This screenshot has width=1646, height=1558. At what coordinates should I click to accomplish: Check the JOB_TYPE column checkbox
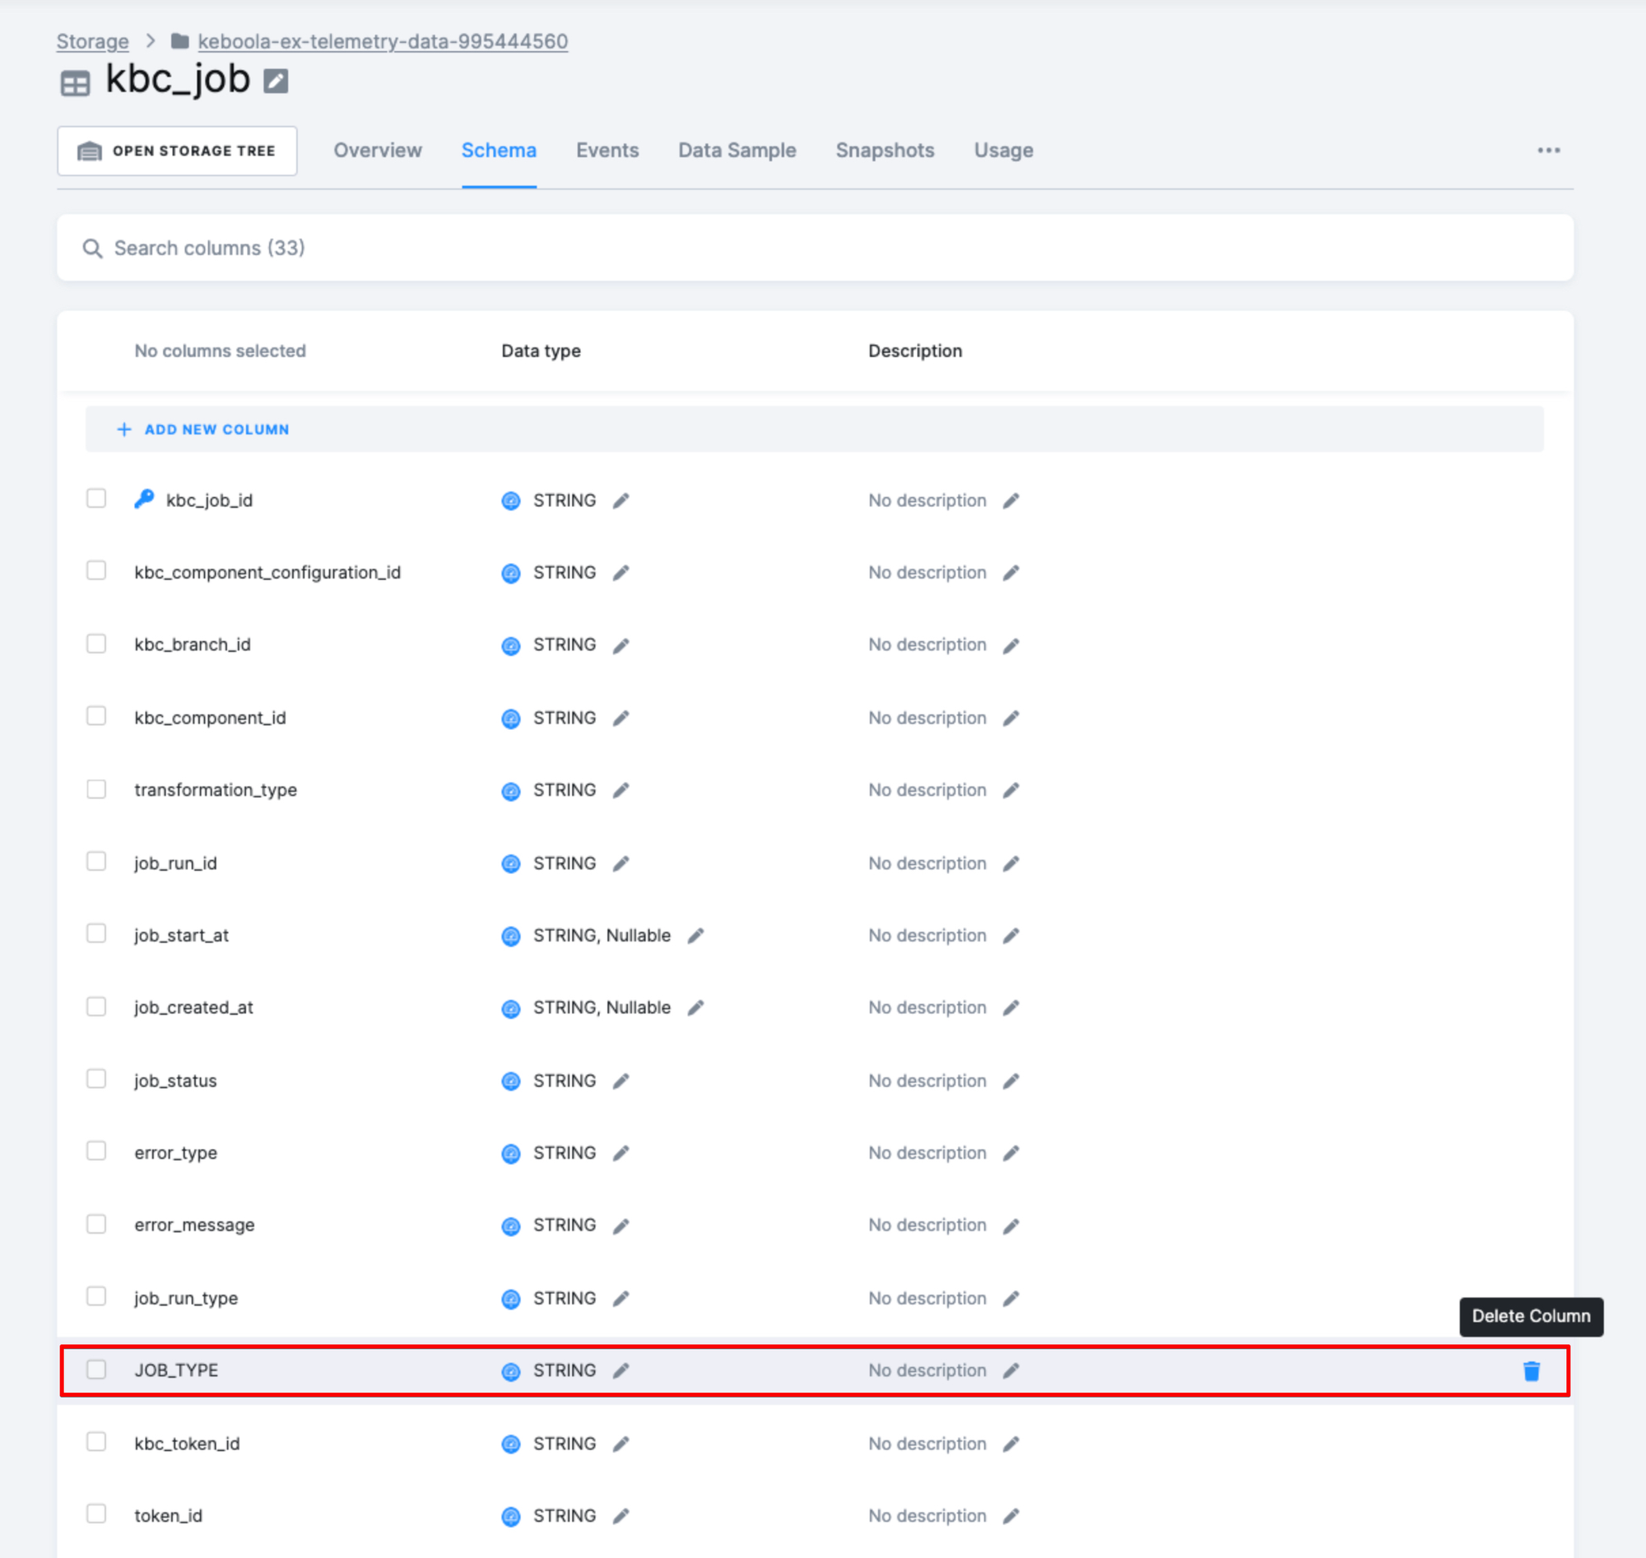coord(96,1370)
